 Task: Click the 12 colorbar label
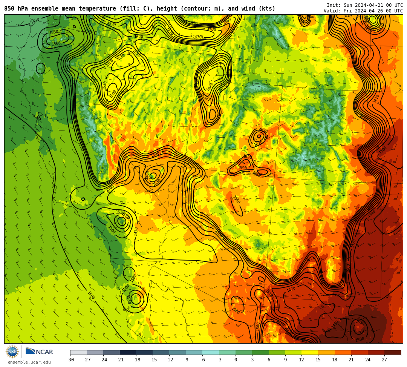(x=301, y=360)
